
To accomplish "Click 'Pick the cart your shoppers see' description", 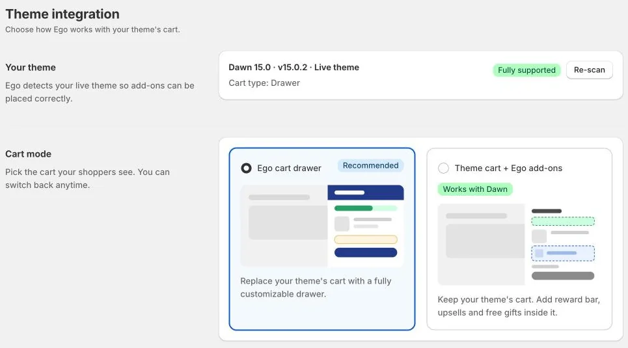I will click(x=87, y=179).
